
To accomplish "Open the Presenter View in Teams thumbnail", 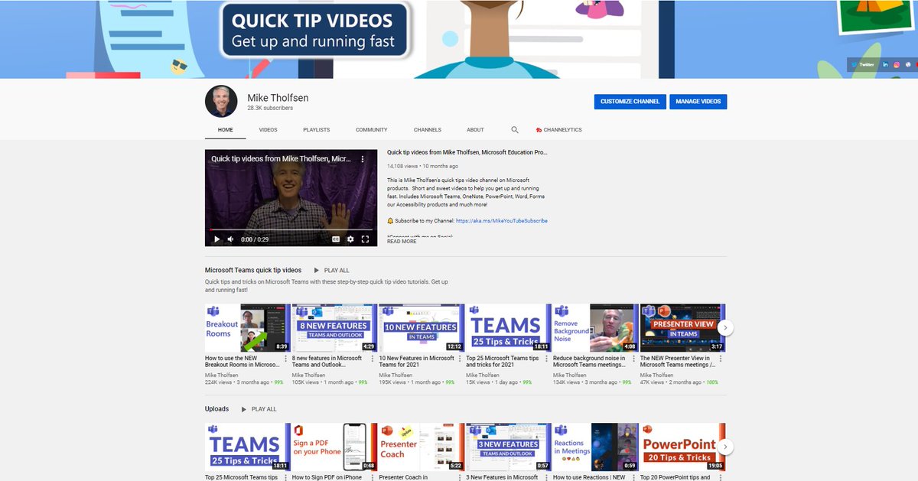I will point(682,327).
